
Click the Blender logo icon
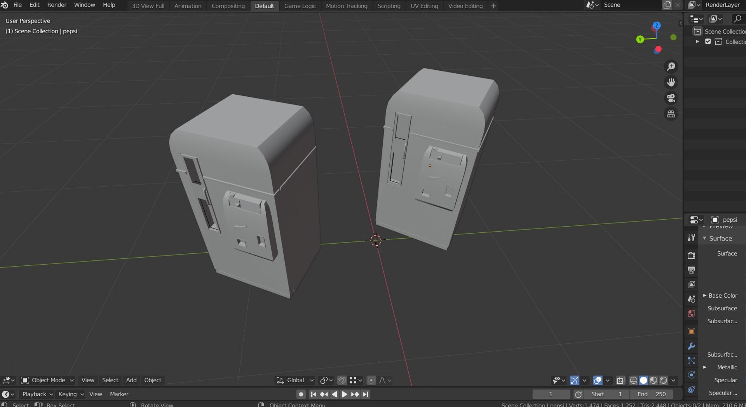pos(5,5)
